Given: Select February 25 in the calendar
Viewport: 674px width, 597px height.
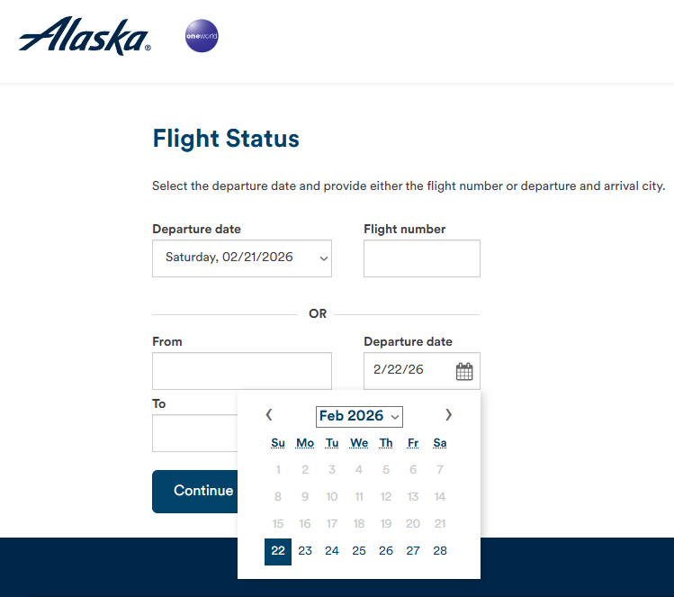Looking at the screenshot, I should [x=359, y=551].
